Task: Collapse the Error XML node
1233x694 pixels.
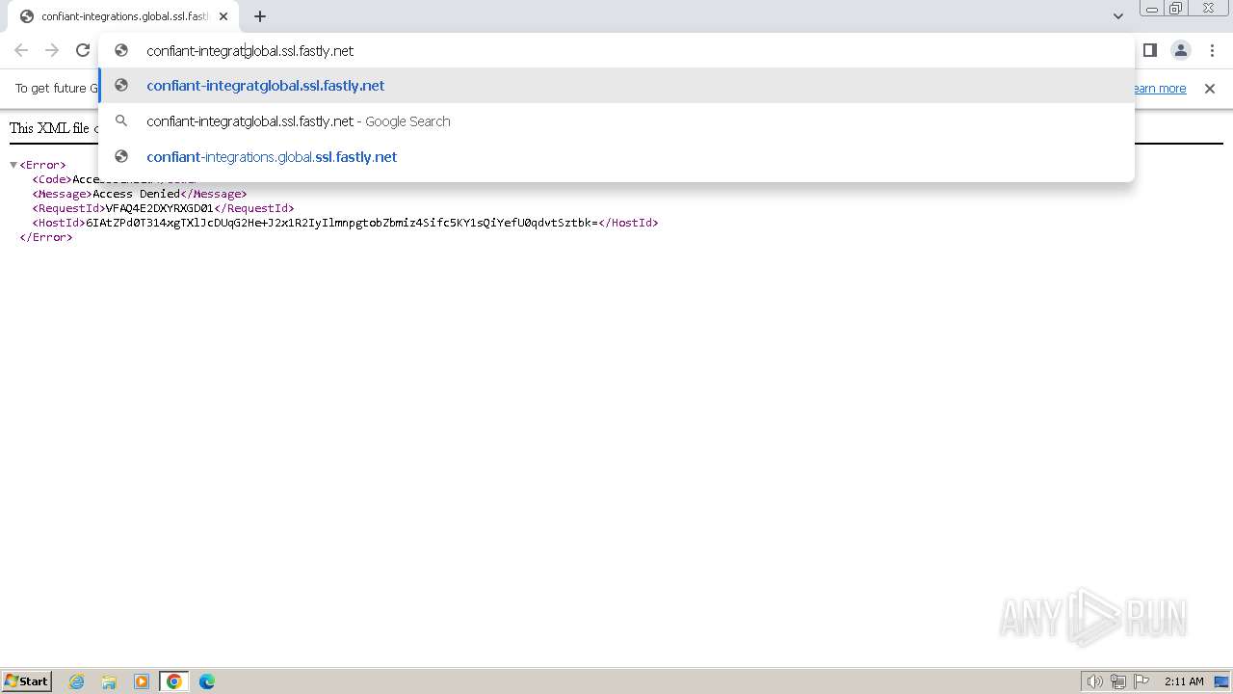Action: (x=13, y=165)
